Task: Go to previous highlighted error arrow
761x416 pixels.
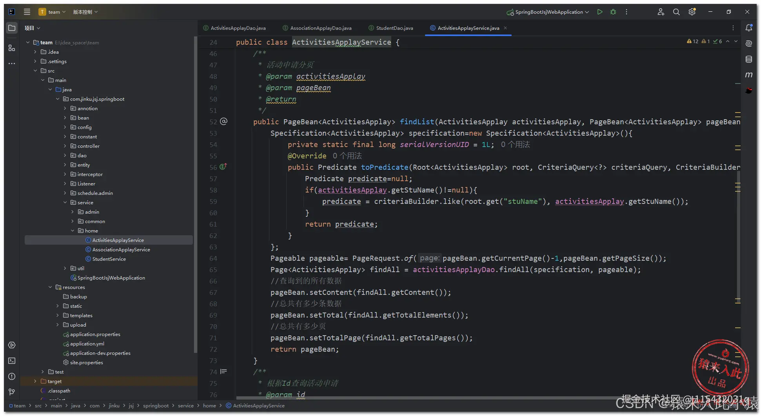Action: click(x=728, y=41)
